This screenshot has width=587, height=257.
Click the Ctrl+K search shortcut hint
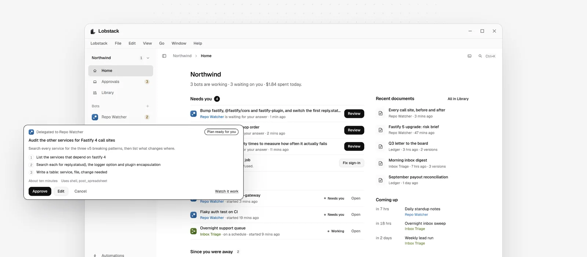click(x=490, y=56)
